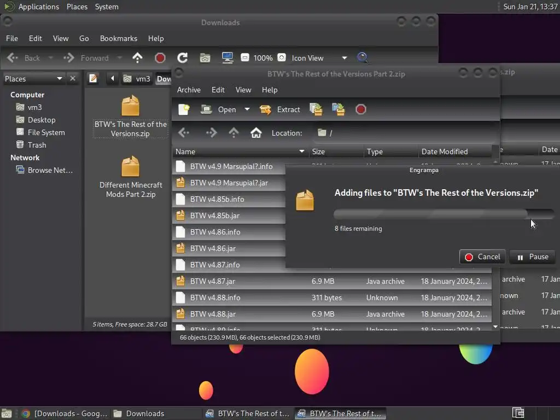Select BTW v4.88.info file row
The image size is (560, 420).
[x=332, y=298]
